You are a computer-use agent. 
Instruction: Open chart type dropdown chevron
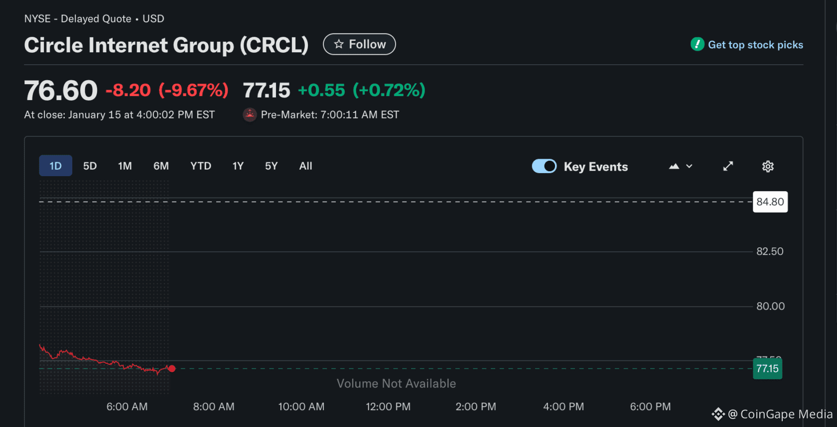690,166
